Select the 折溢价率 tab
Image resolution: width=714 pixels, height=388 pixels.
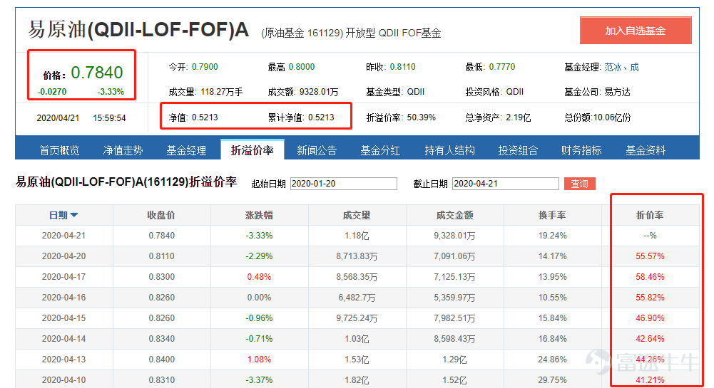pos(253,150)
